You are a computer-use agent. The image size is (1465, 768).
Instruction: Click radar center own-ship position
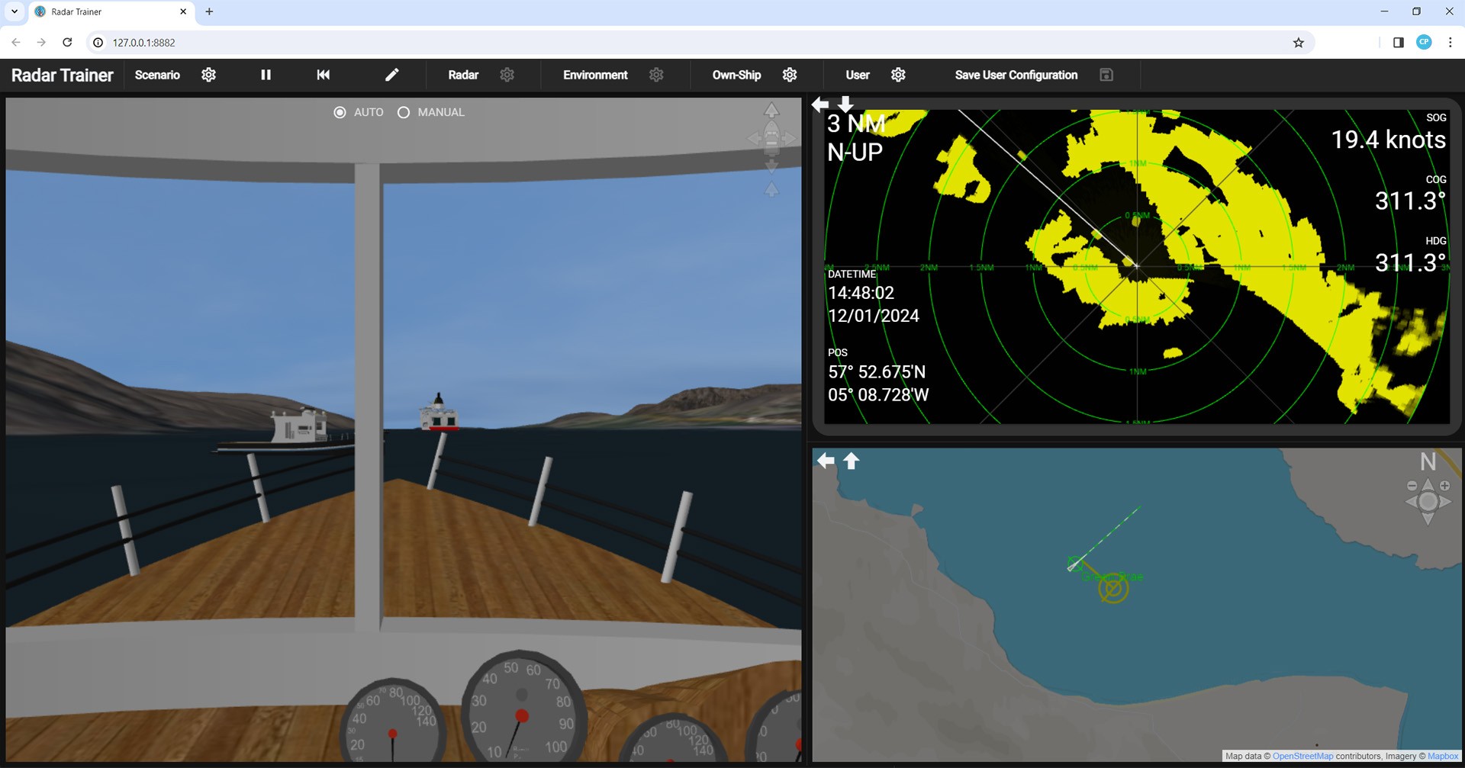click(1136, 266)
